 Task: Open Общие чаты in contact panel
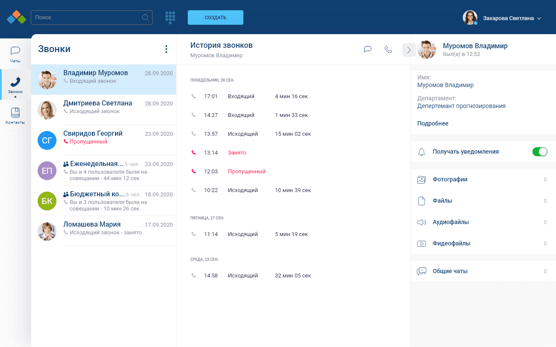click(450, 271)
